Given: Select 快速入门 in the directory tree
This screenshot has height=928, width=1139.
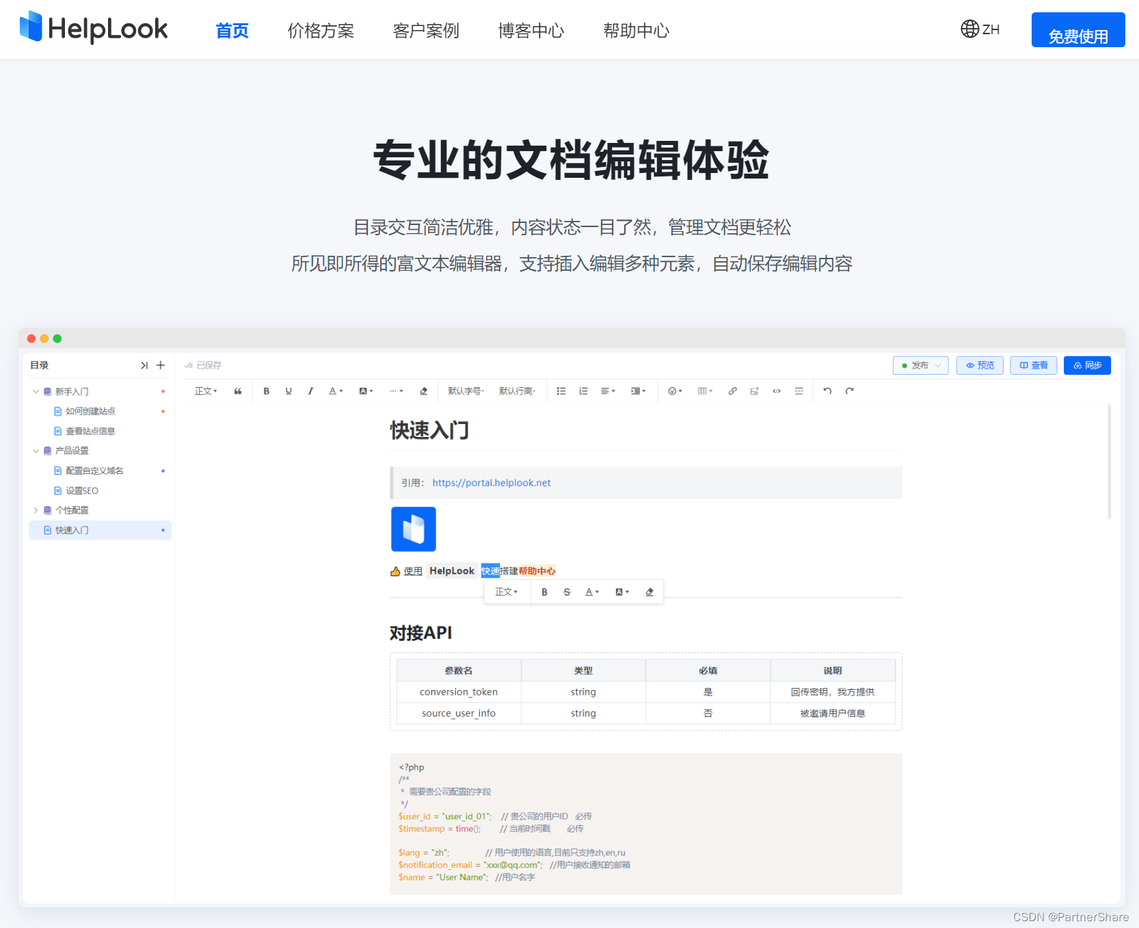Looking at the screenshot, I should [x=100, y=530].
